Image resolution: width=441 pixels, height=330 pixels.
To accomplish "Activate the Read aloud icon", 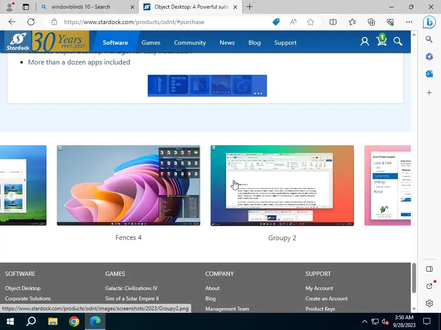I will (293, 22).
